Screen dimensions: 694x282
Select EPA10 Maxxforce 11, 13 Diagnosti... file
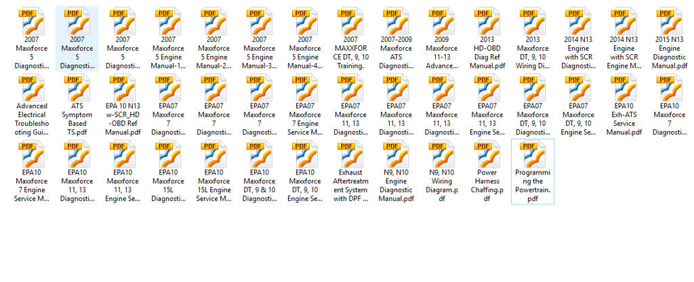(x=77, y=172)
